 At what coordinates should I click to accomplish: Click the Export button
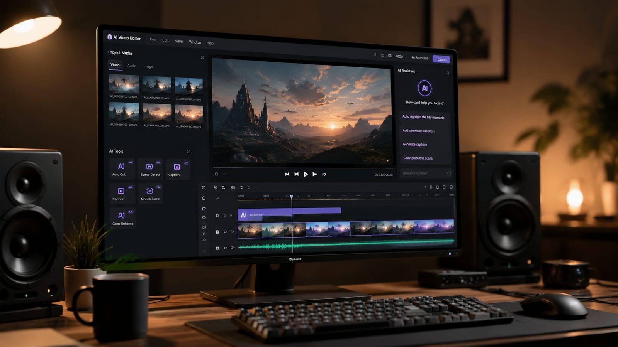coord(441,59)
